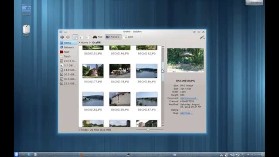Split the Dolphin view
279x157 pixels.
tap(128, 37)
